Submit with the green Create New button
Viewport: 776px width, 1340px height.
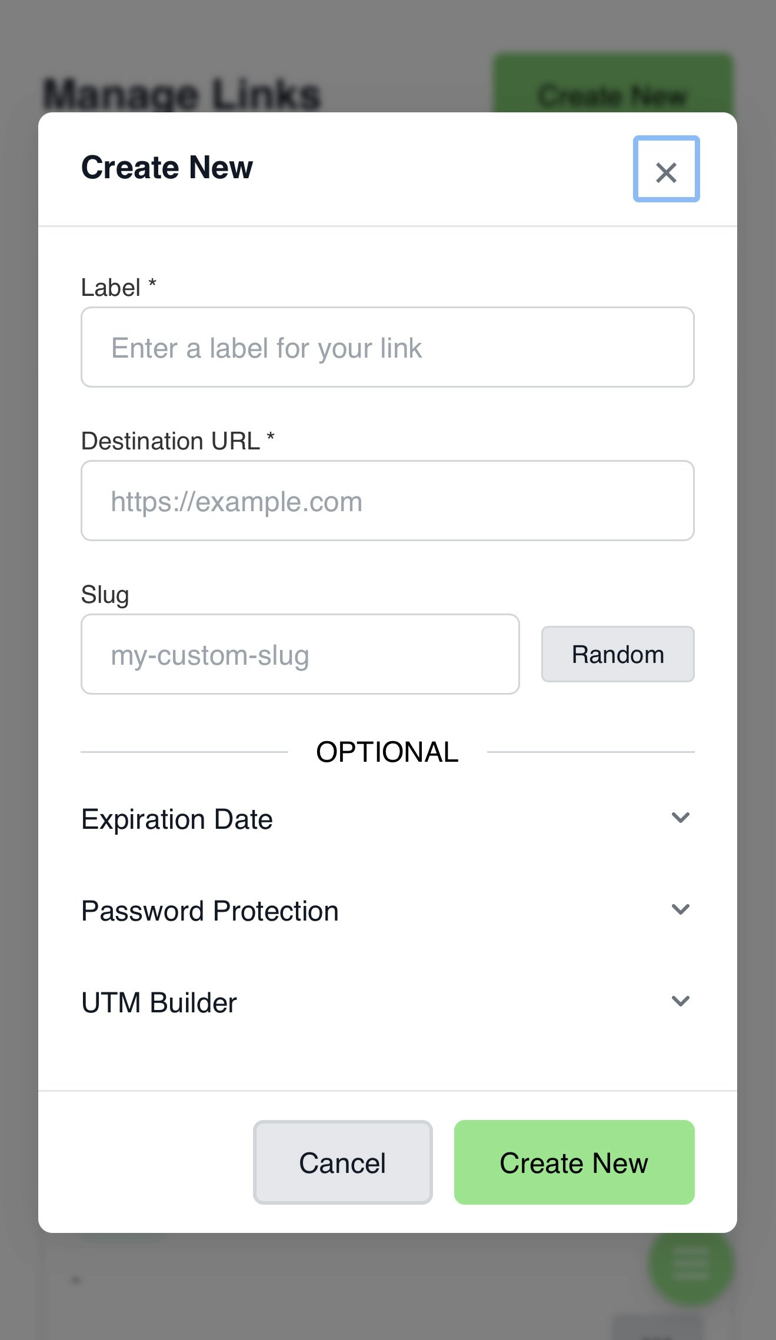click(x=574, y=1162)
